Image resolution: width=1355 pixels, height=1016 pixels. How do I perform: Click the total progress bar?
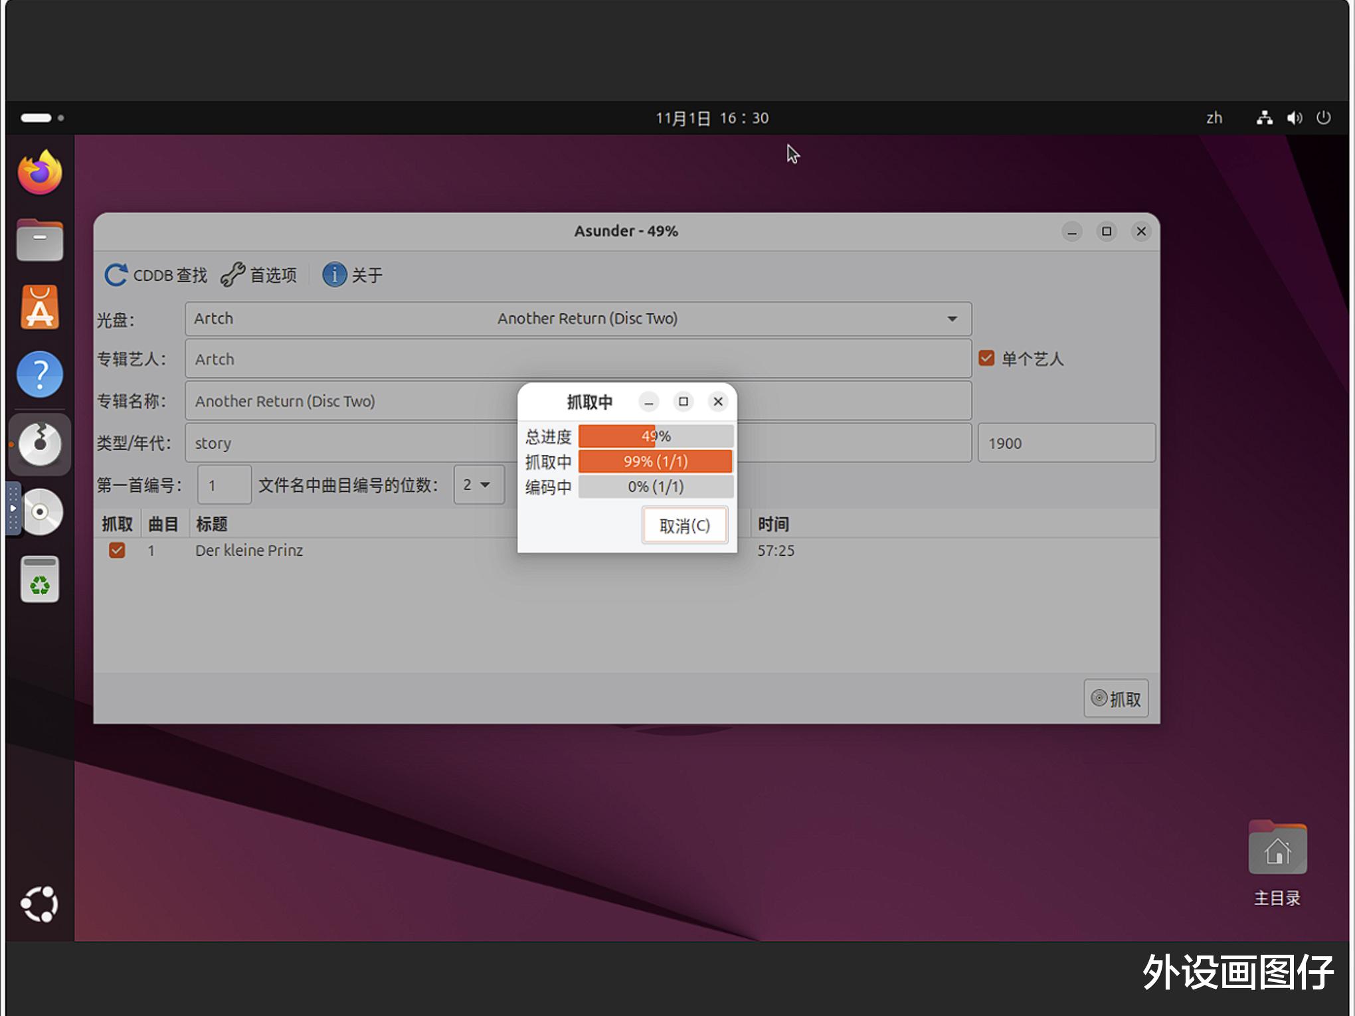(x=656, y=436)
